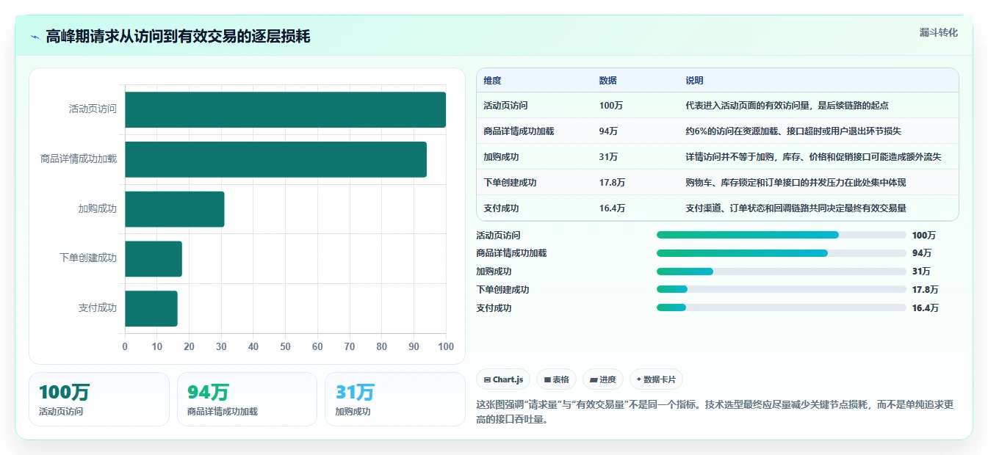Click the 加购成功 cell in the table
988x455 pixels.
(501, 157)
